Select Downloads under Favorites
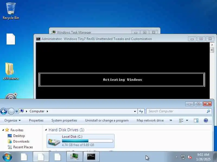 coord(21,141)
